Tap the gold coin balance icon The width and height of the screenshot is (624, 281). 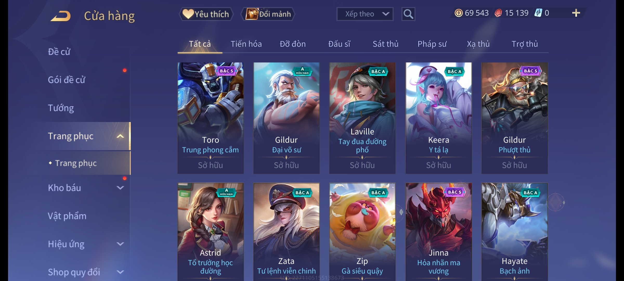tap(459, 13)
